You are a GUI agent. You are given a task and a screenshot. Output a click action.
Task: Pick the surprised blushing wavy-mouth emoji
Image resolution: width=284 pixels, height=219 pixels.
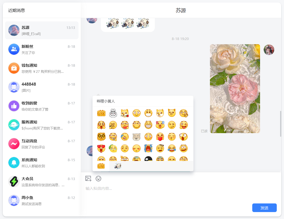coord(148,137)
